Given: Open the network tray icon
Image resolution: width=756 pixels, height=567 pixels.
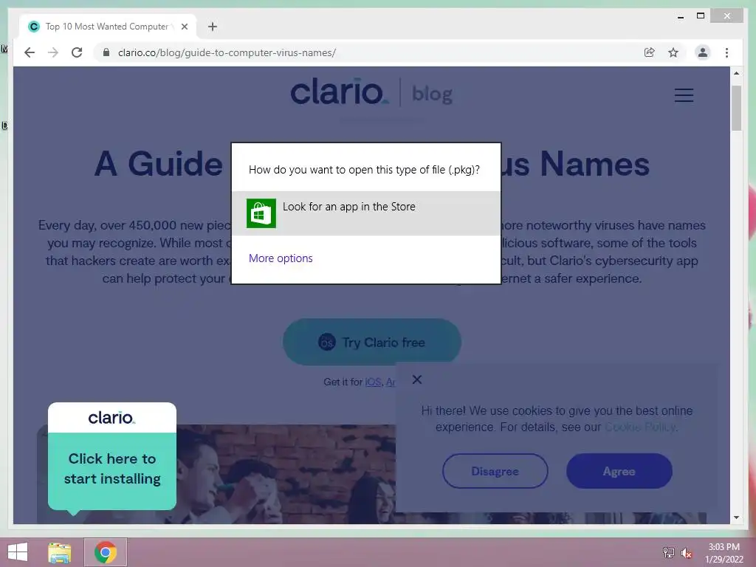Looking at the screenshot, I should [x=669, y=552].
